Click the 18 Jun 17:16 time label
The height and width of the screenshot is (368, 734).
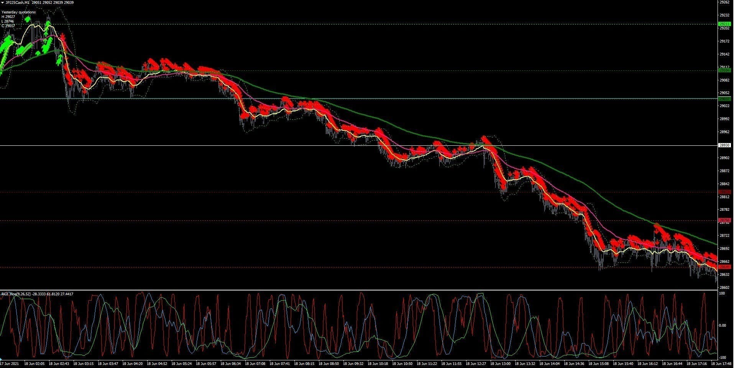(696, 364)
